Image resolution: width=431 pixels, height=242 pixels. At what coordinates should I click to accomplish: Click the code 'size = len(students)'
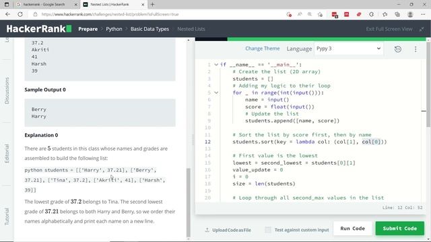point(264,184)
